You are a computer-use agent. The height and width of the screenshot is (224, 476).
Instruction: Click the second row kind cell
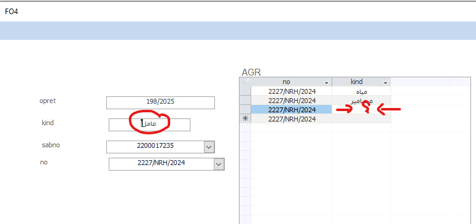coord(361,100)
